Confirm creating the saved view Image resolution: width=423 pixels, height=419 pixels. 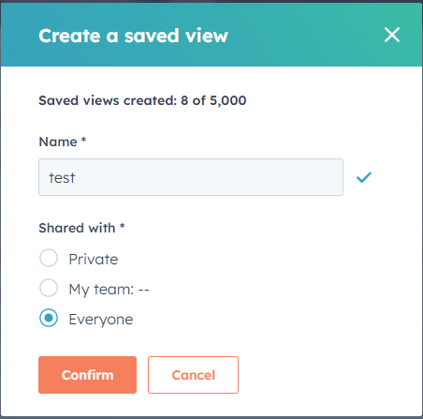click(x=87, y=375)
